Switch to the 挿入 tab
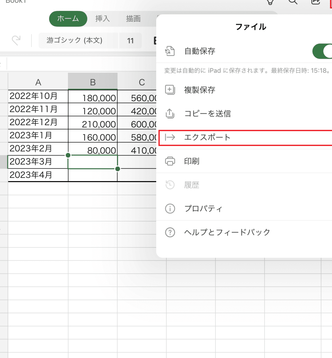332x358 pixels. tap(102, 19)
